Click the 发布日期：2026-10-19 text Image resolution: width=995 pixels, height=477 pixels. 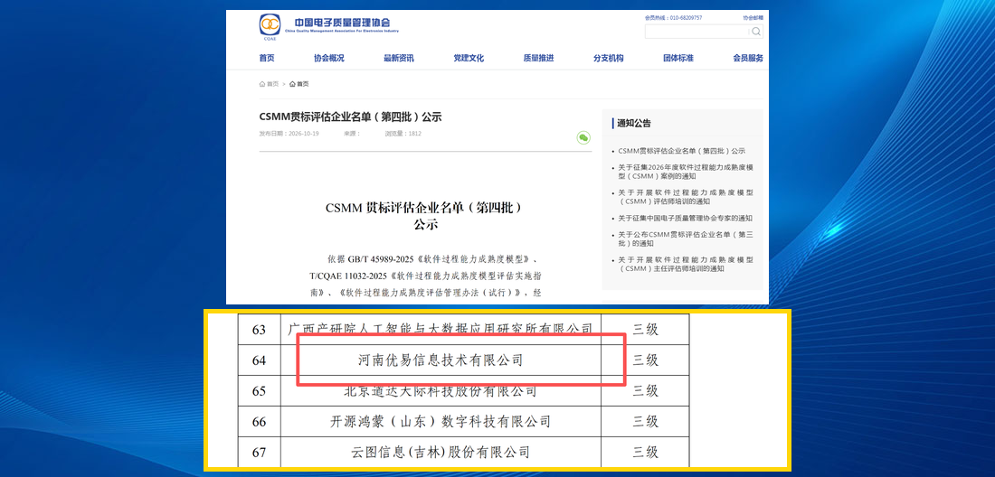click(289, 134)
